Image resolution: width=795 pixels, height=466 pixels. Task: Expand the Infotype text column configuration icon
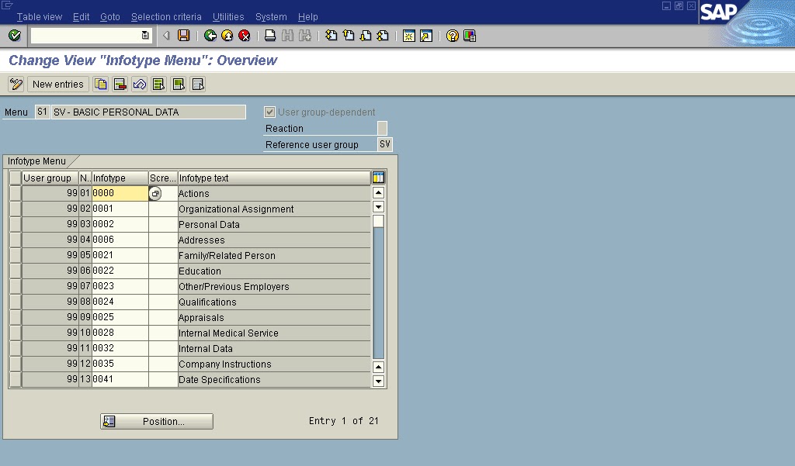(377, 178)
